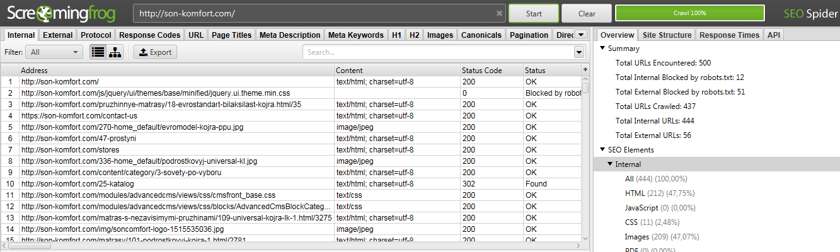Click the Crawl 100% progress bar
840x252 pixels.
pos(689,13)
